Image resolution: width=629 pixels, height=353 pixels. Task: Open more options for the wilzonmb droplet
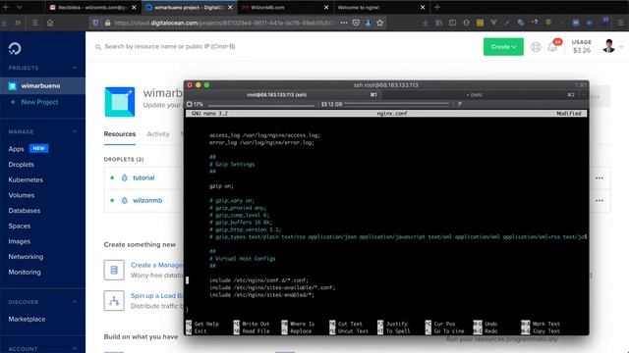(x=600, y=200)
